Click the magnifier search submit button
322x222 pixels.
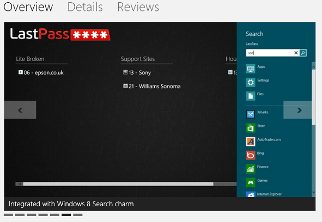point(303,53)
